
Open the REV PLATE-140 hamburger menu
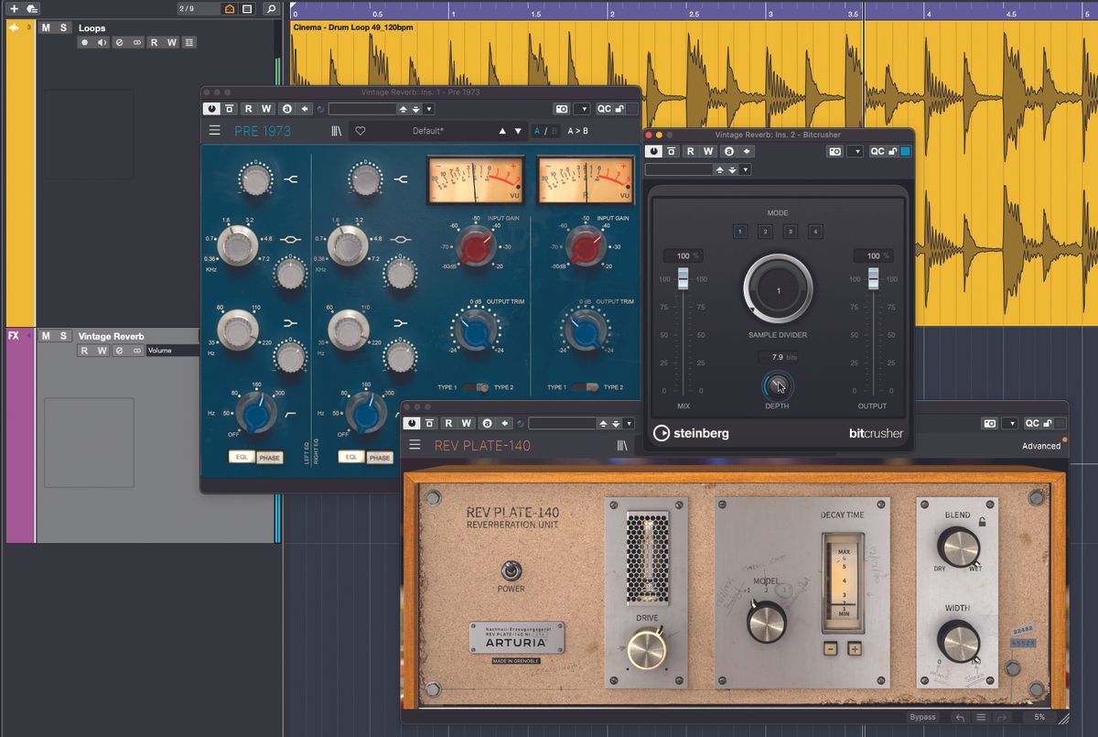tap(414, 445)
